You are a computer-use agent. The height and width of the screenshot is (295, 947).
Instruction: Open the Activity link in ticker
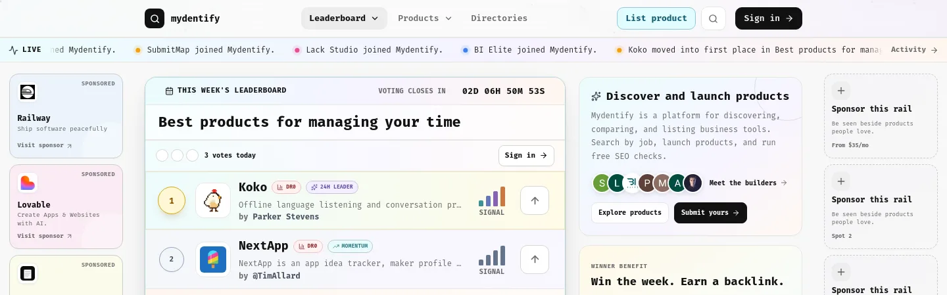coord(914,49)
